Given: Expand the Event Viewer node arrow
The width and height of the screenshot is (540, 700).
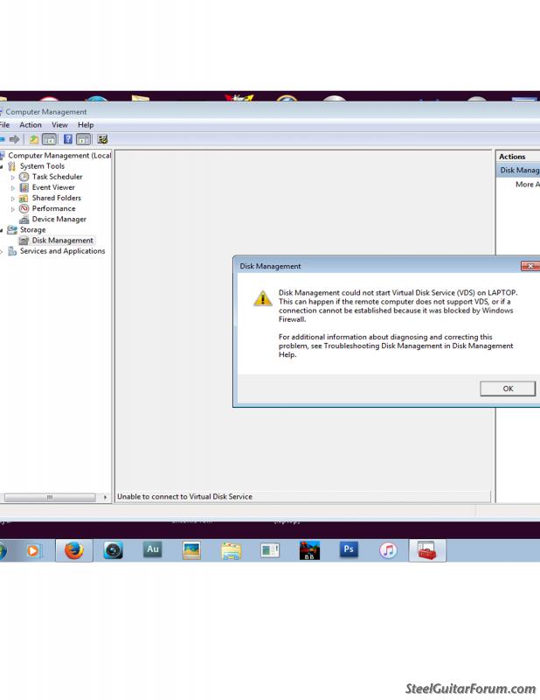Looking at the screenshot, I should 13,187.
